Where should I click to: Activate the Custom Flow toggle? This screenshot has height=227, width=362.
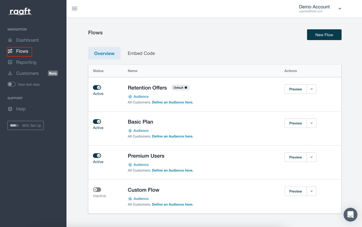pyautogui.click(x=97, y=190)
